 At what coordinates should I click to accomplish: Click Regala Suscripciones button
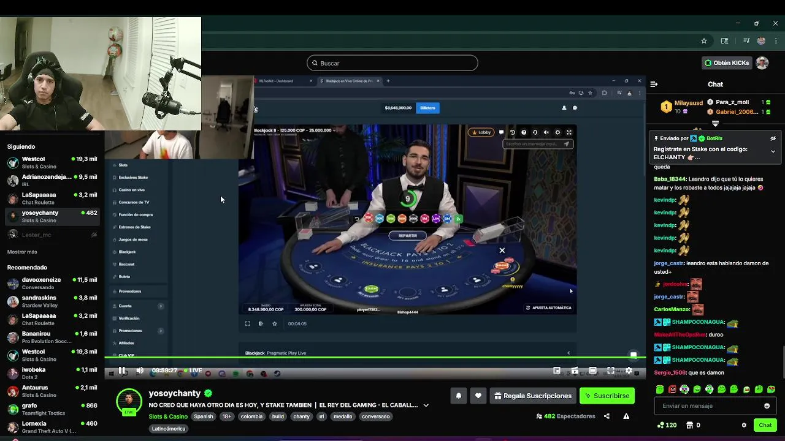(x=532, y=396)
